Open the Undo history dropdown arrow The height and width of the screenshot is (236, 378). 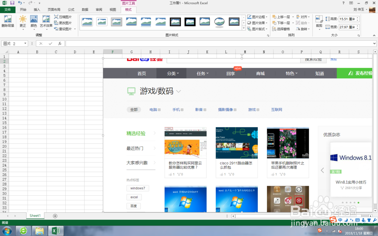tap(24, 3)
